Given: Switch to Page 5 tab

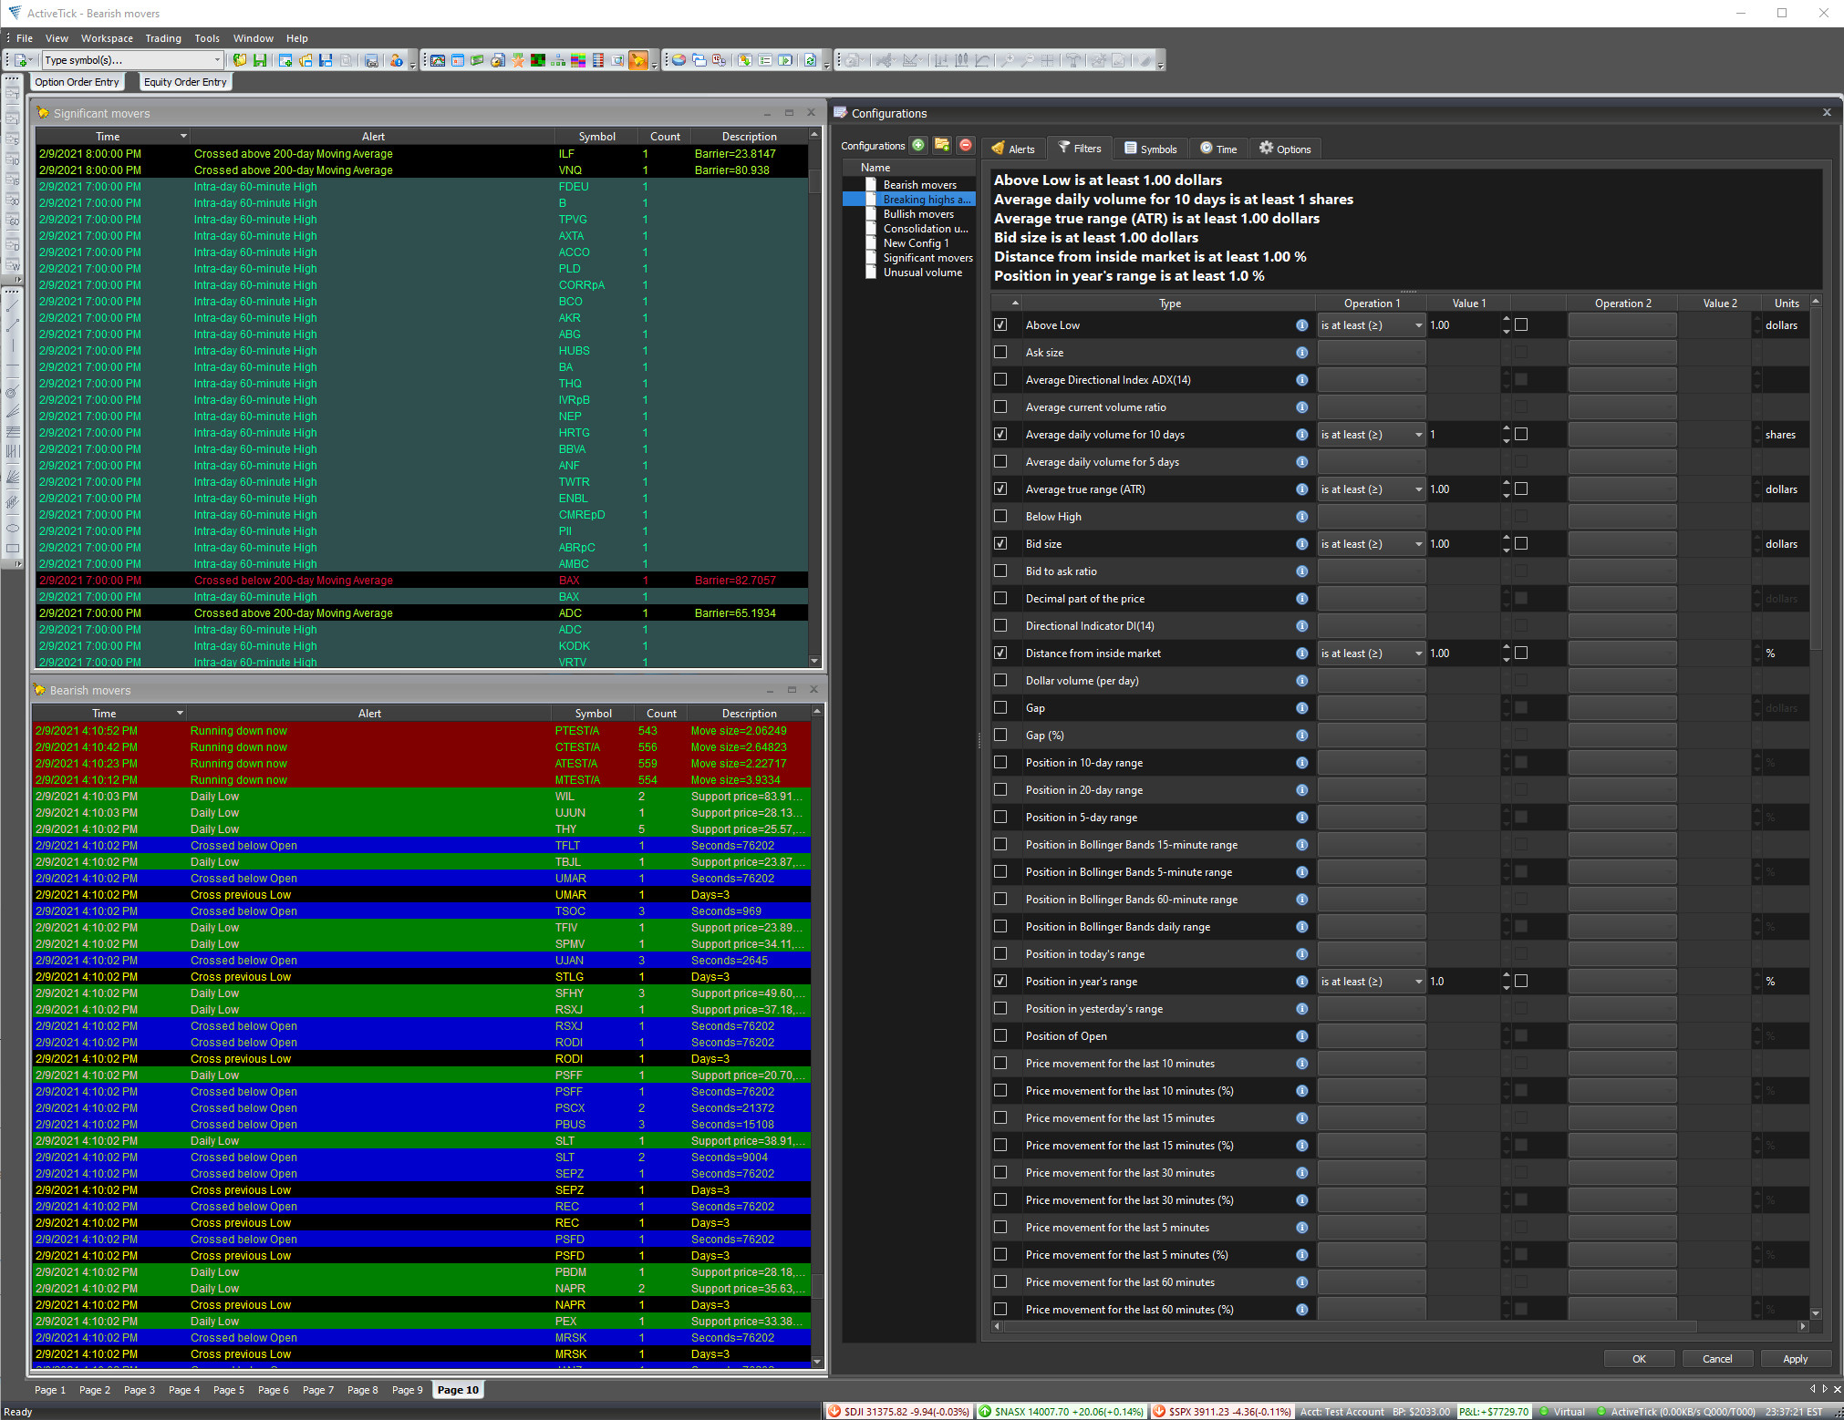Looking at the screenshot, I should point(229,1390).
